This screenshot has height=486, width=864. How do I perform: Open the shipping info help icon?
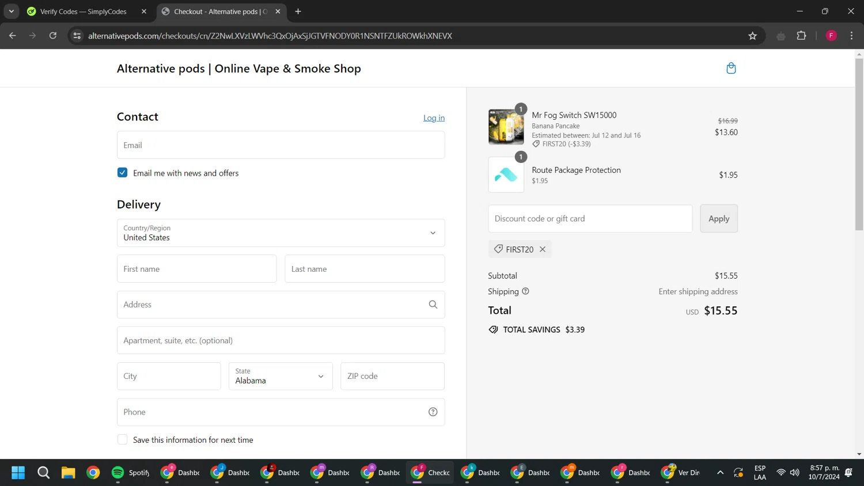[525, 291]
